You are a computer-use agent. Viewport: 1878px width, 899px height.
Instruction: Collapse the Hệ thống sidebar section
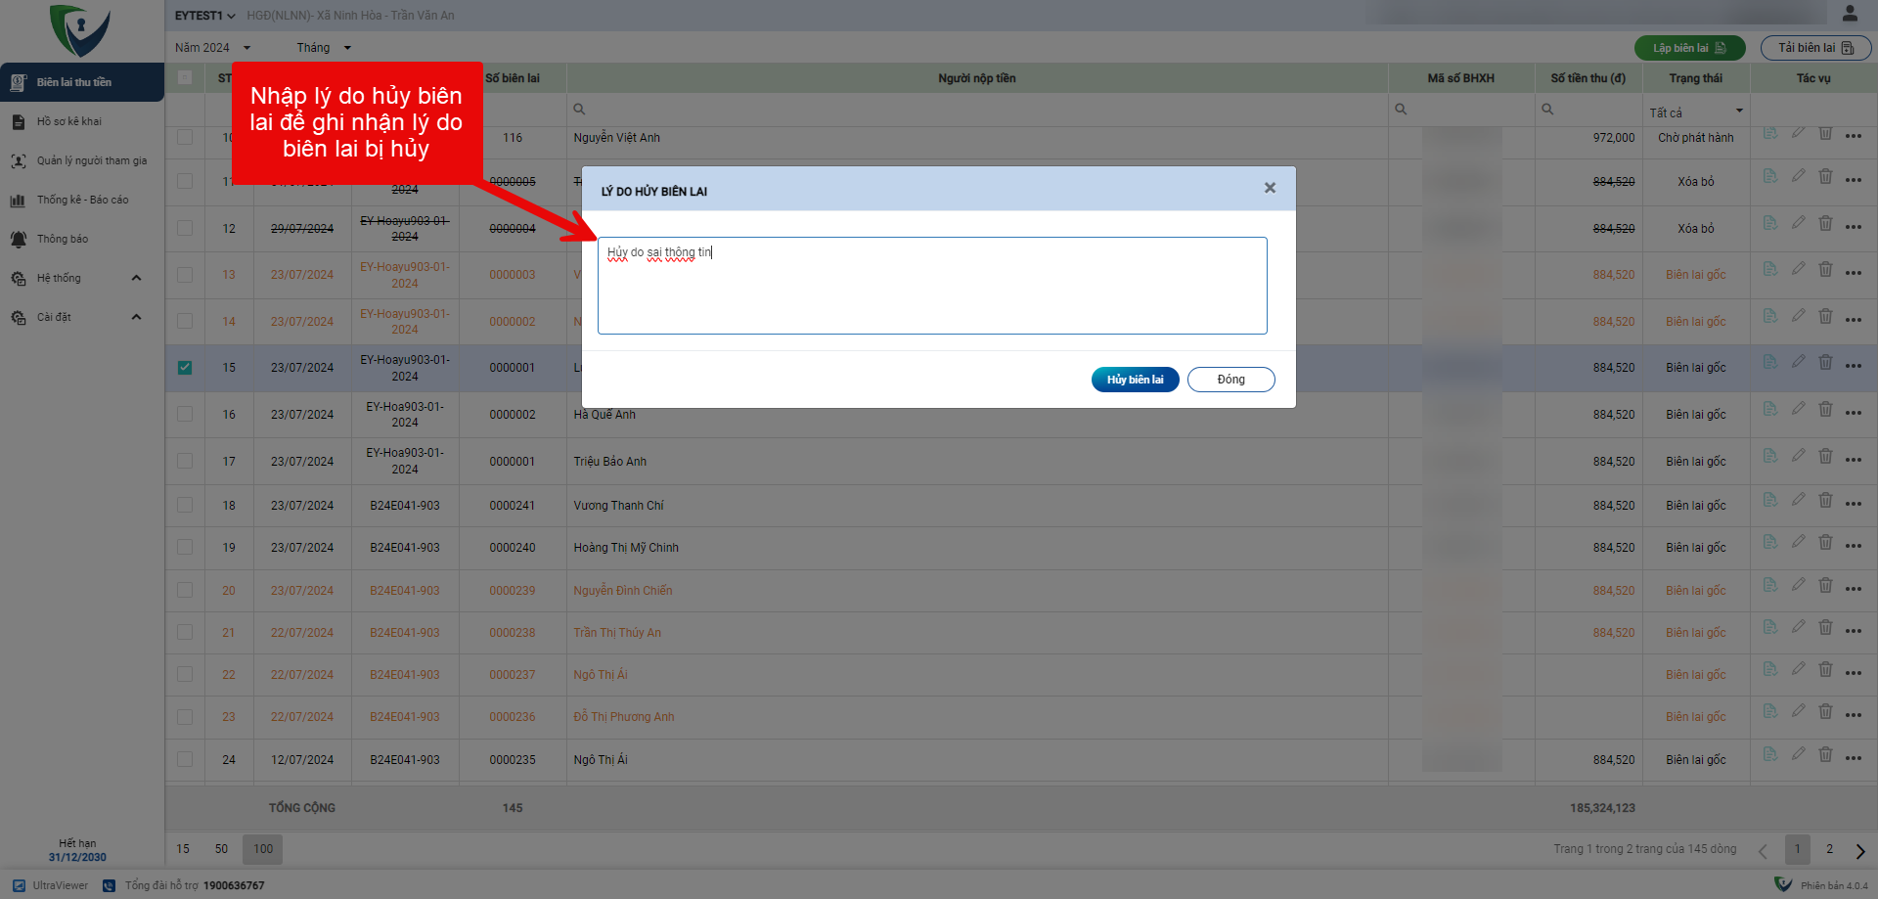tap(136, 278)
